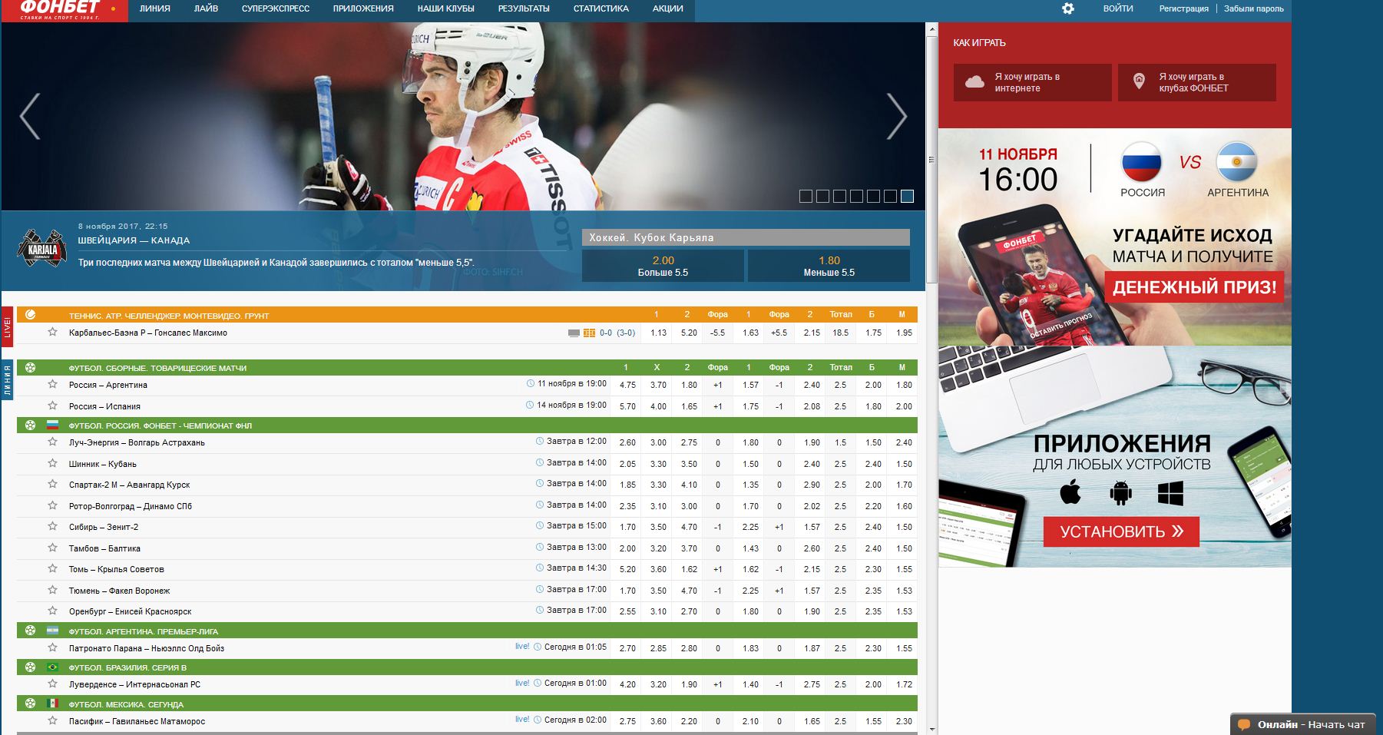Click Mexico flag in Сегунда header
This screenshot has width=1383, height=735.
pyautogui.click(x=52, y=704)
